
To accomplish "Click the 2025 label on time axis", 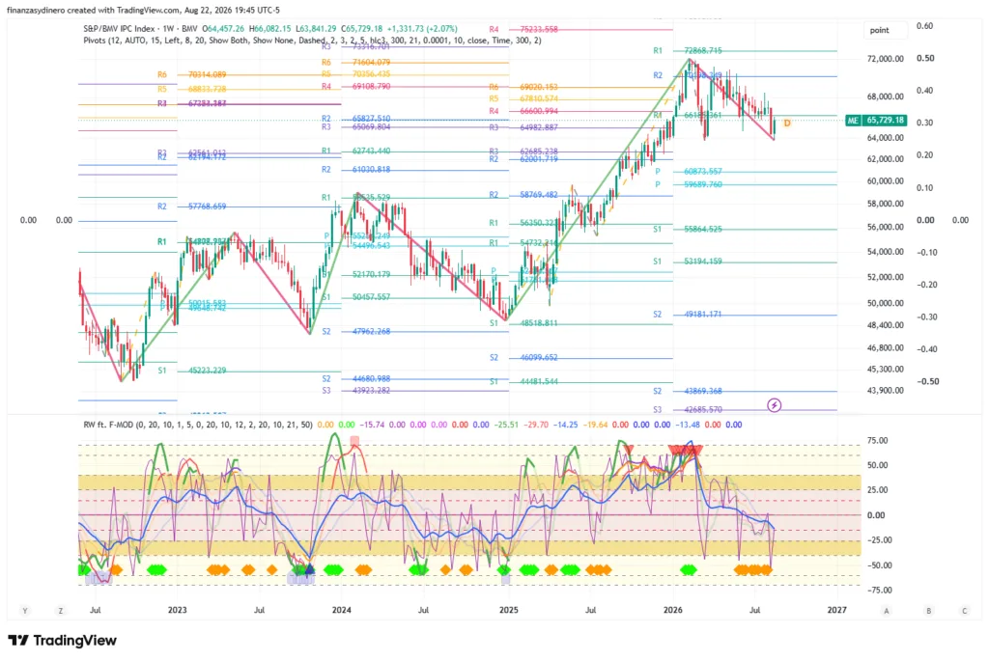I will (x=508, y=610).
